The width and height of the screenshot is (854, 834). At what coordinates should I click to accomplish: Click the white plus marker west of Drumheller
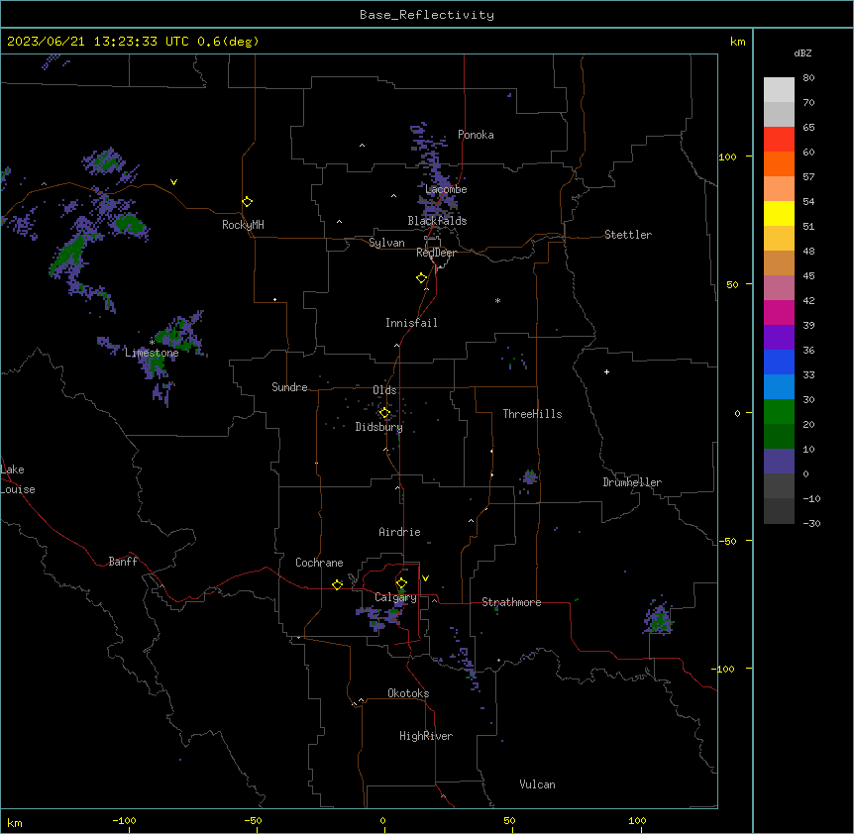pos(606,371)
